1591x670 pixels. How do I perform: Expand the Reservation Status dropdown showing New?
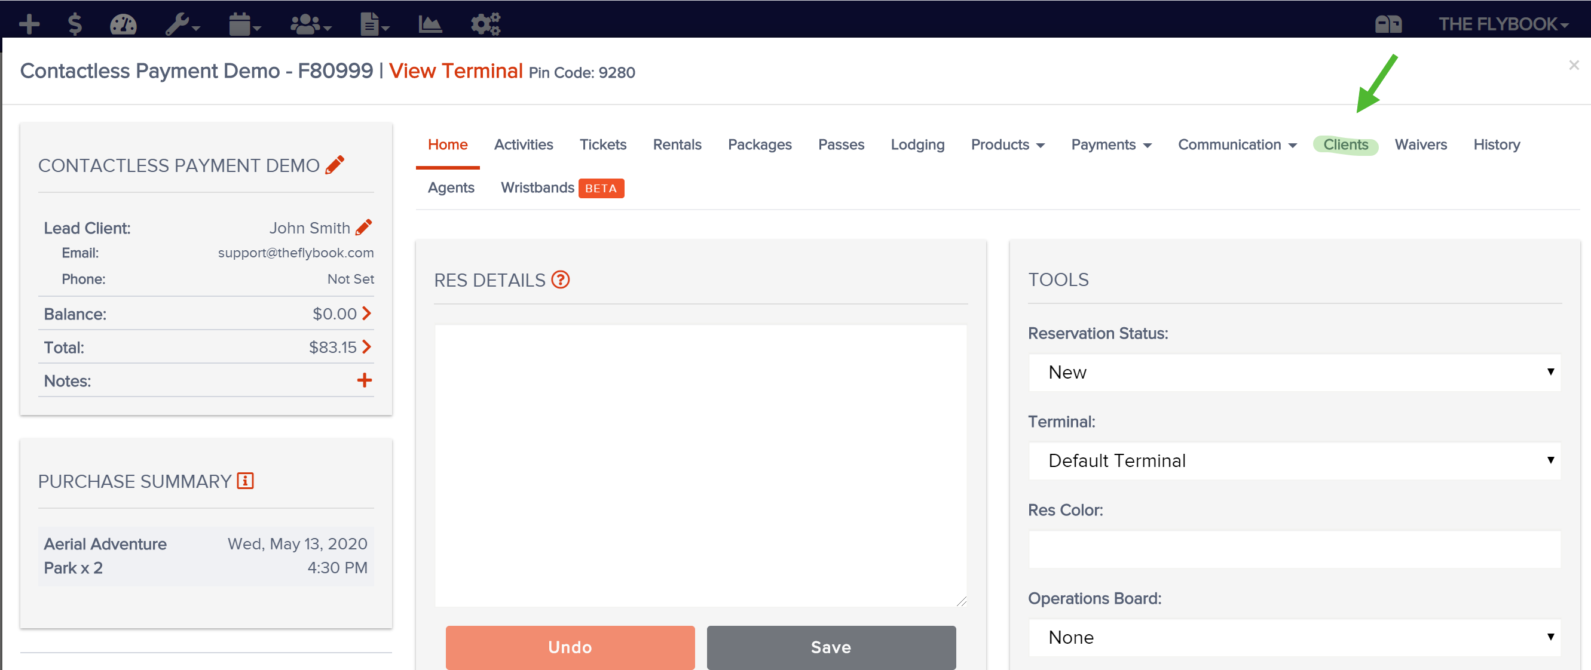[1295, 372]
